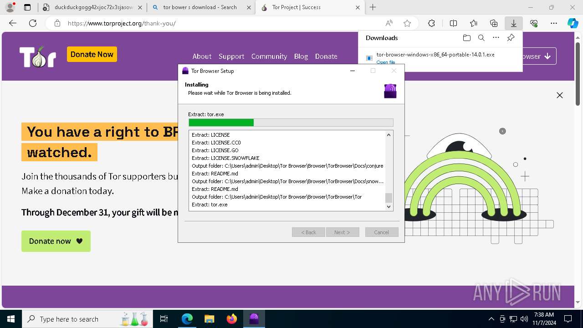Open new tab with plus icon
The width and height of the screenshot is (583, 328).
point(373,7)
